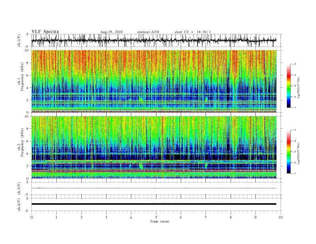Click the 'ch.4(V)' axis label

coord(19,205)
